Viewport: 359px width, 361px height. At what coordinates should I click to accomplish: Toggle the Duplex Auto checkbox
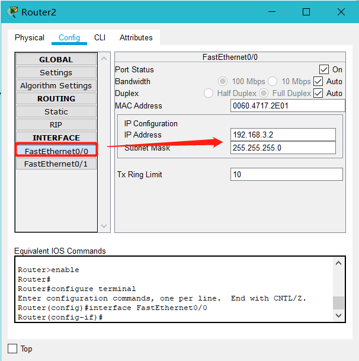click(318, 93)
